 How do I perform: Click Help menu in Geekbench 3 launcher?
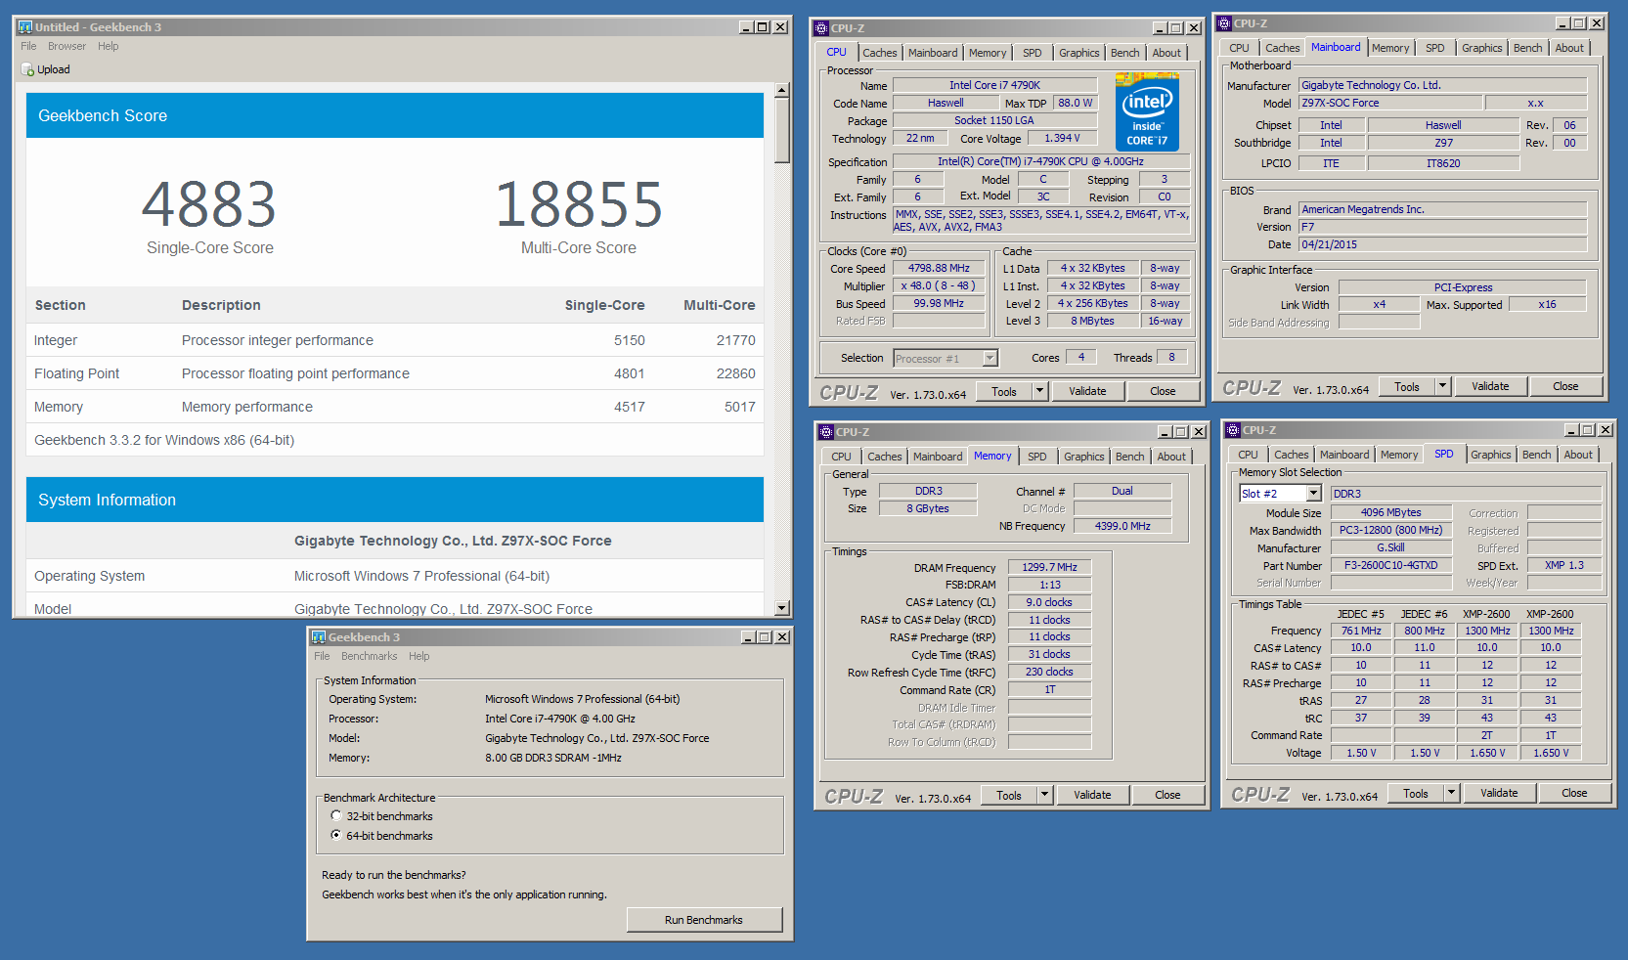pyautogui.click(x=418, y=656)
